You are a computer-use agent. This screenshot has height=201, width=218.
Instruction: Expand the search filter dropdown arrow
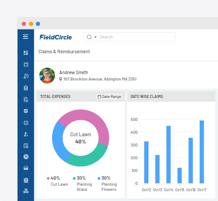click(96, 37)
